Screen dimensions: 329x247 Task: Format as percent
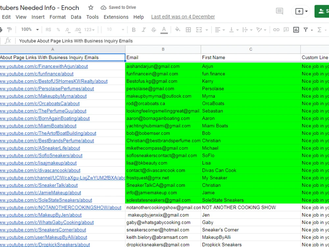58,30
